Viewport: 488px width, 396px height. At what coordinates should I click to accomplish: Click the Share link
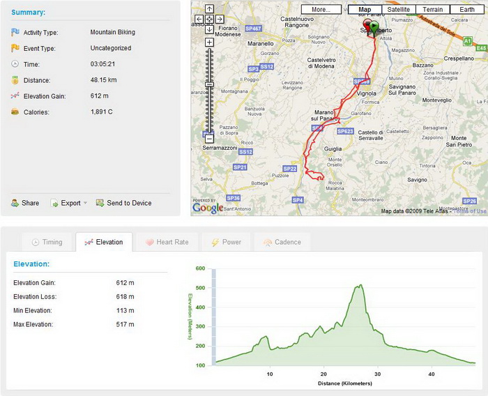tap(25, 203)
